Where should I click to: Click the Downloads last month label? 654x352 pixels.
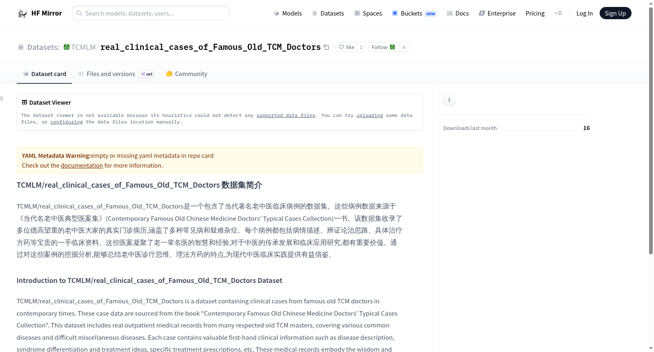coord(470,128)
